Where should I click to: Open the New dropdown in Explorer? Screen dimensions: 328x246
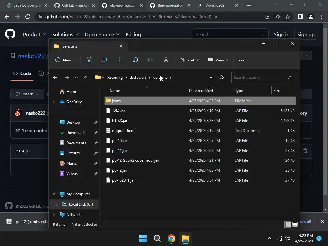pos(65,60)
